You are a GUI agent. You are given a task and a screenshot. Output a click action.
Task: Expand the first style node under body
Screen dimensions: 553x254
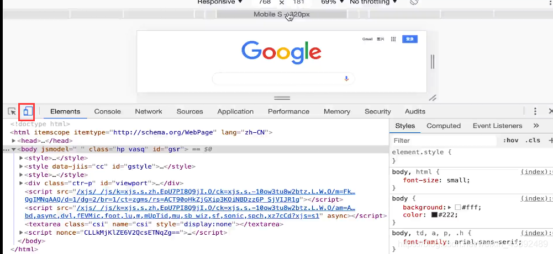[21, 158]
